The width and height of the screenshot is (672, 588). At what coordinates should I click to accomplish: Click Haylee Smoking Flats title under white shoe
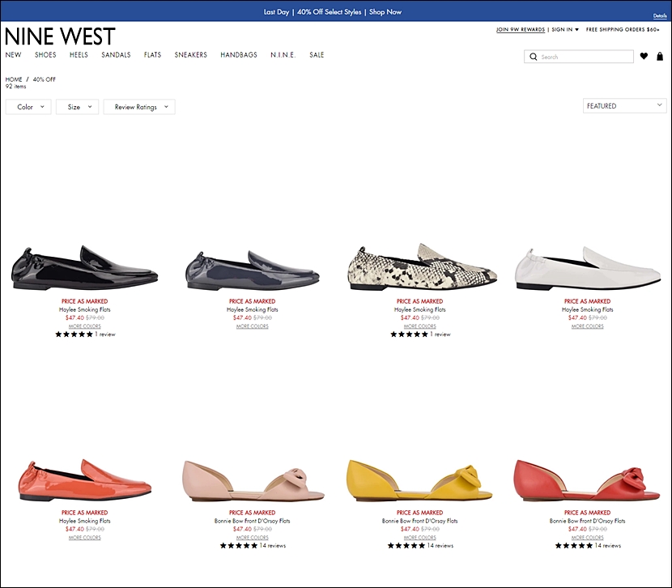click(x=588, y=309)
